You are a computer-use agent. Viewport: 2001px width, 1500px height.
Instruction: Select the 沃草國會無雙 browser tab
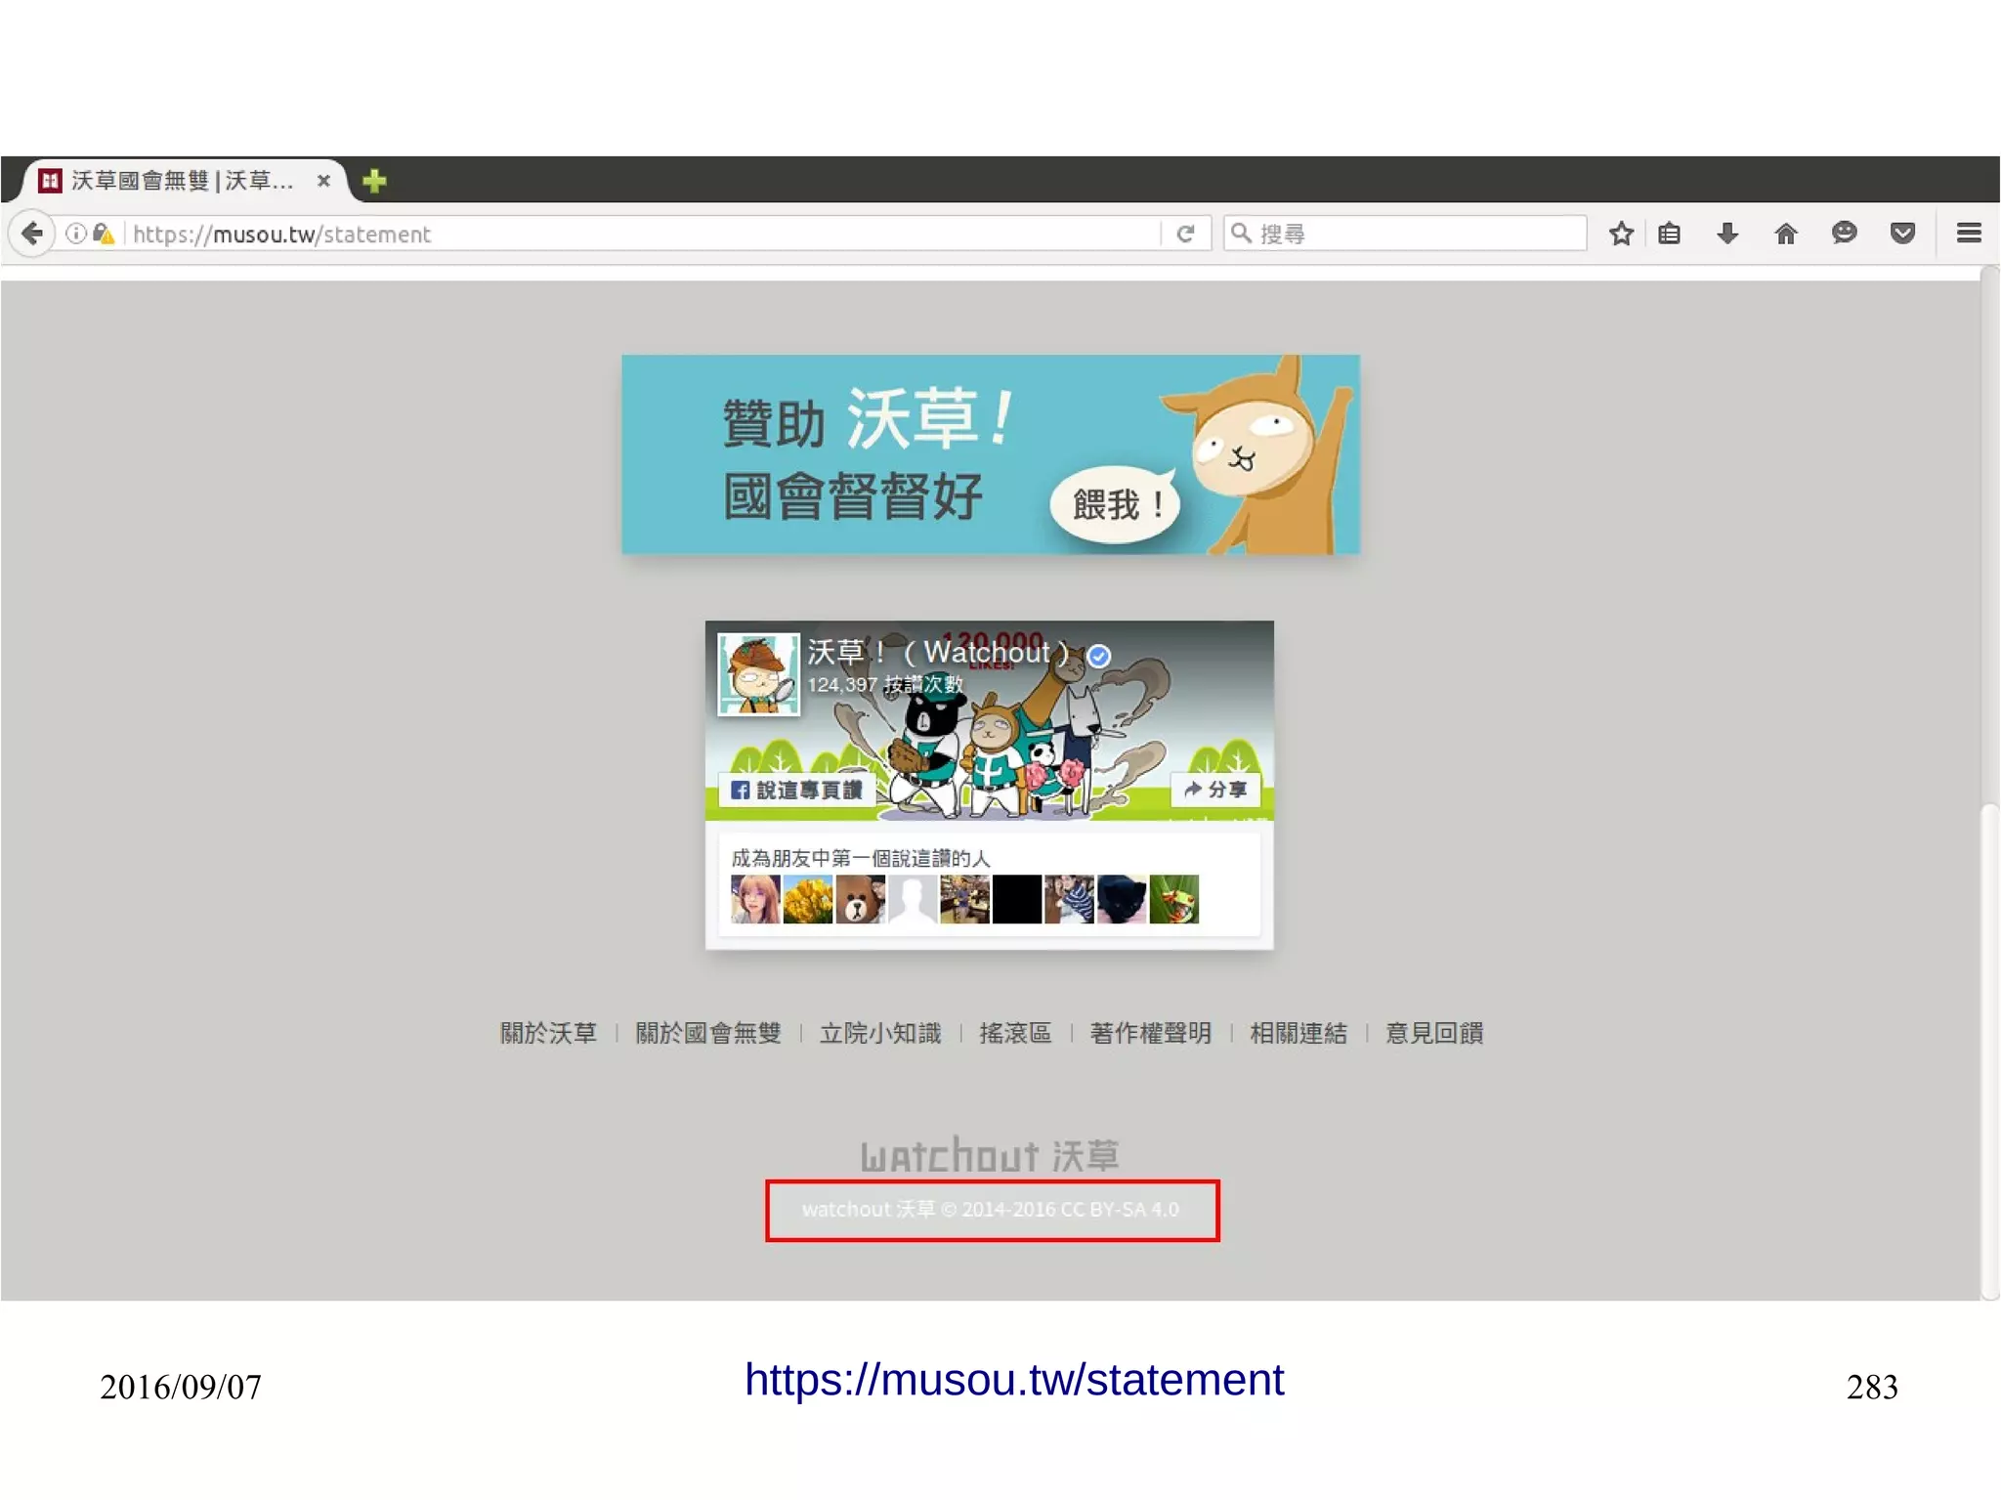pos(182,181)
